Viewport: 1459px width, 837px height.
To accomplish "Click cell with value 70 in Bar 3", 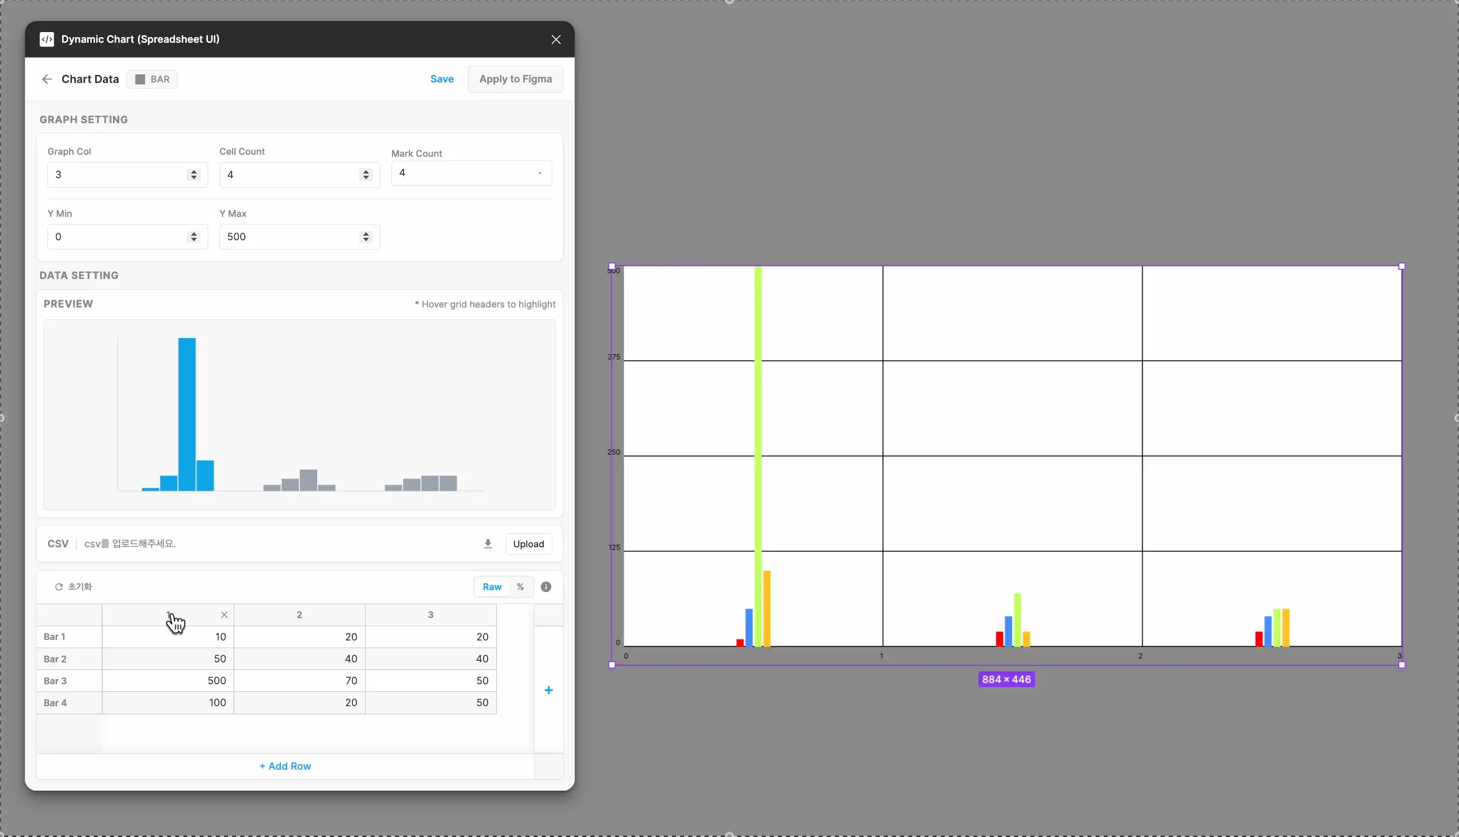I will [x=299, y=681].
